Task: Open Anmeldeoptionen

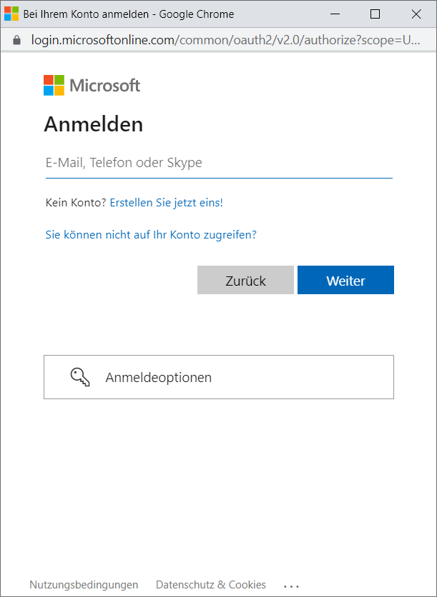Action: click(x=219, y=376)
